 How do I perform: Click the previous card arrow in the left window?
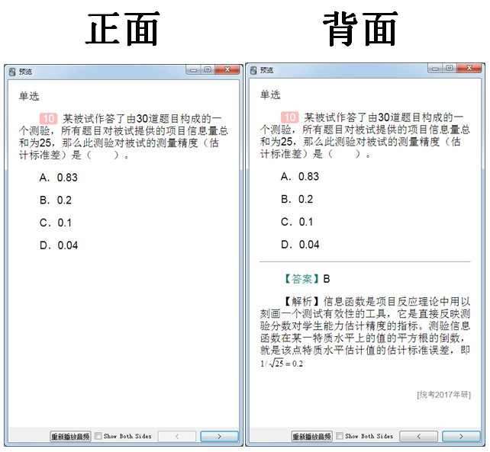177,436
